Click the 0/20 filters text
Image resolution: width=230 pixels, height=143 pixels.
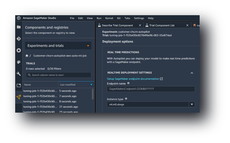click(x=54, y=69)
